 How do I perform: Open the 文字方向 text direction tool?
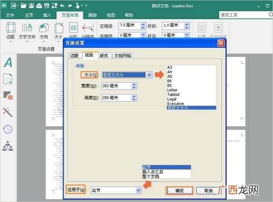pyautogui.click(x=27, y=32)
